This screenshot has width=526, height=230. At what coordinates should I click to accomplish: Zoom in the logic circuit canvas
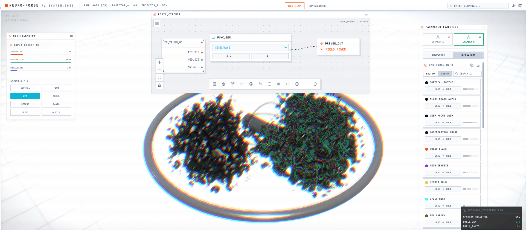[x=159, y=62]
